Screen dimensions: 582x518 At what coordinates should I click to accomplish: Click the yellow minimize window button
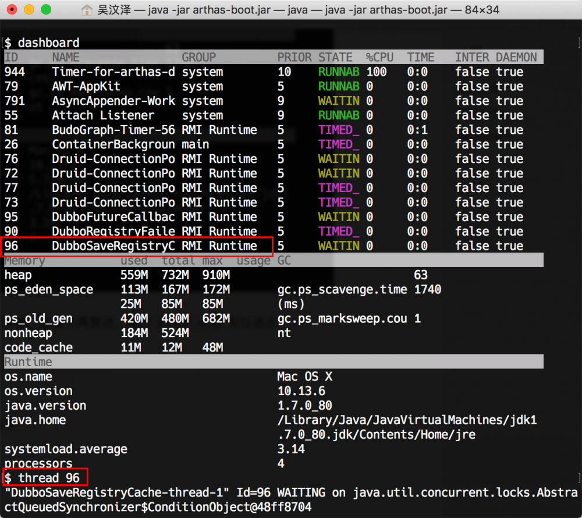tap(29, 9)
